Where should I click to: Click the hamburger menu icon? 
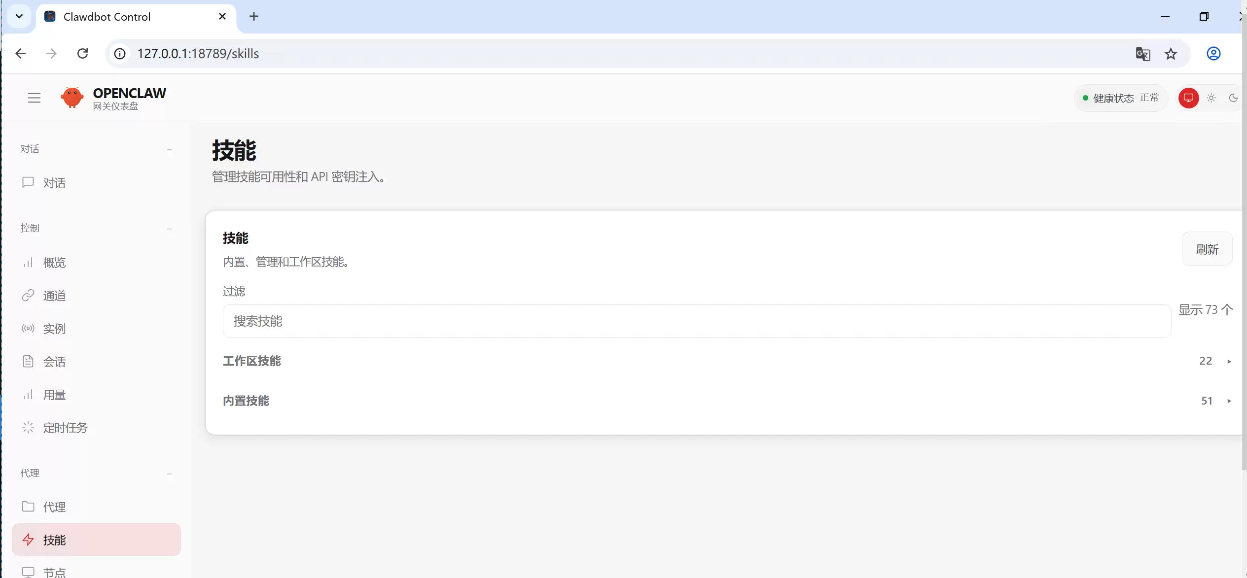pyautogui.click(x=34, y=98)
